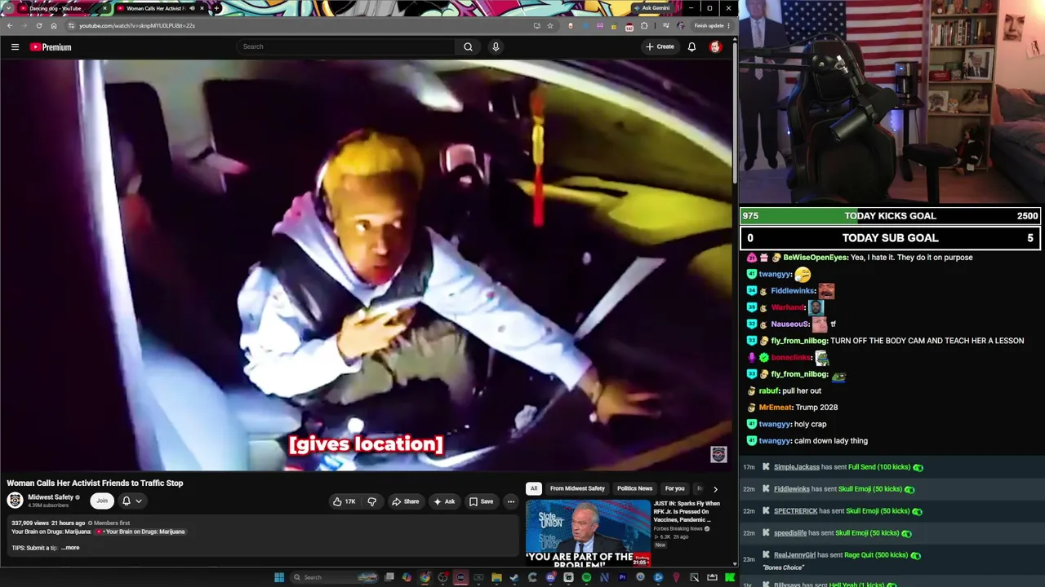Open Spotify from the taskbar
This screenshot has width=1045, height=587.
(x=586, y=577)
